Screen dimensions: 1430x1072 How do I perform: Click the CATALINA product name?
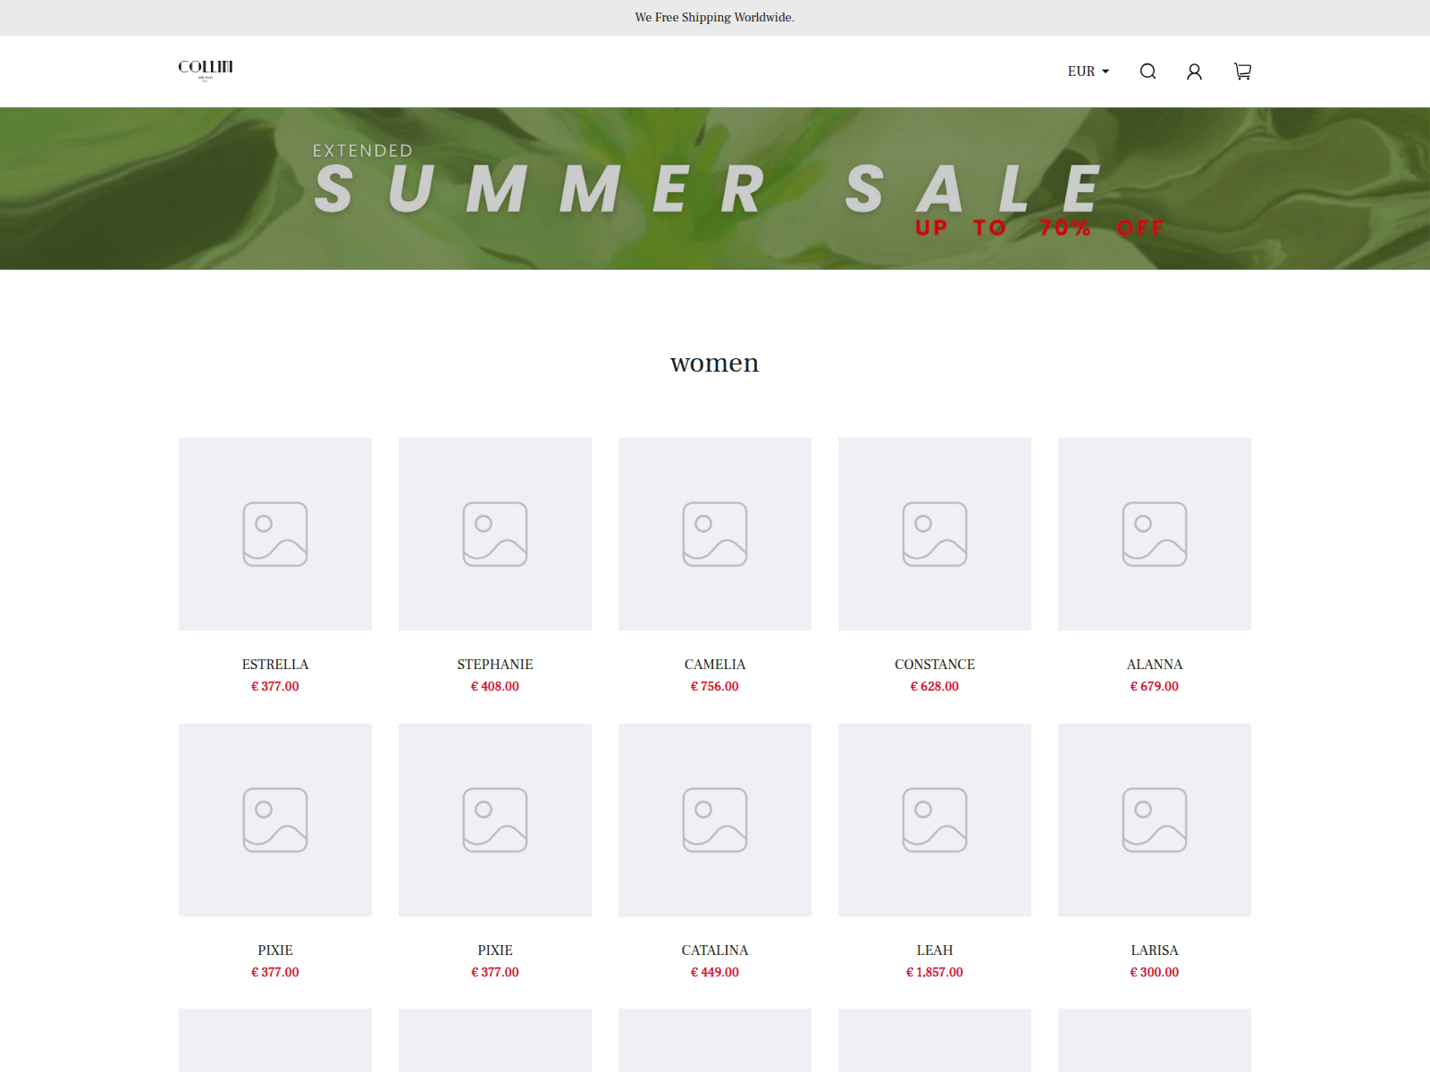click(x=715, y=951)
